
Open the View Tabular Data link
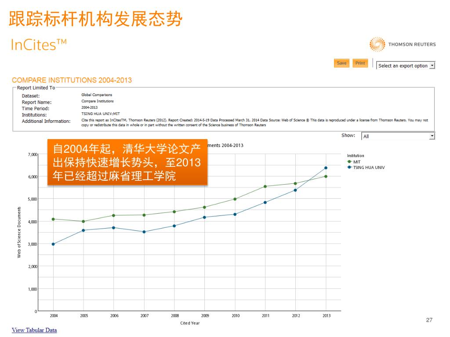[34, 330]
